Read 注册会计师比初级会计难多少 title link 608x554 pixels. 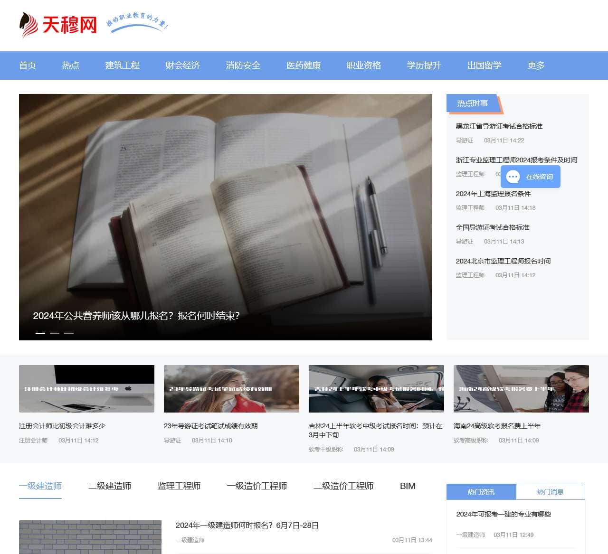pos(62,426)
